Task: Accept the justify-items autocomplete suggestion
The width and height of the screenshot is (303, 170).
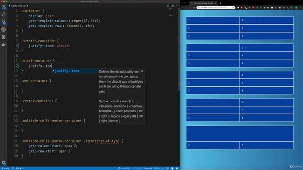Action: pos(75,71)
